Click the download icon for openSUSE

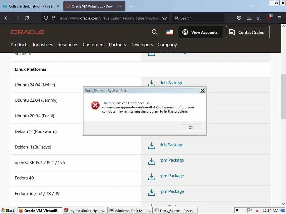152,161
